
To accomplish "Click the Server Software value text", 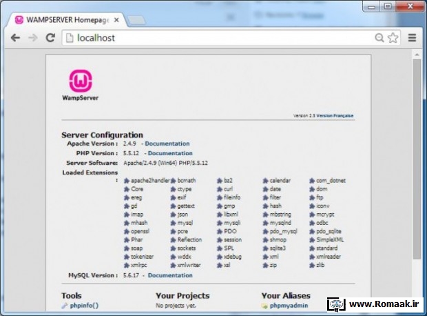I will point(165,163).
